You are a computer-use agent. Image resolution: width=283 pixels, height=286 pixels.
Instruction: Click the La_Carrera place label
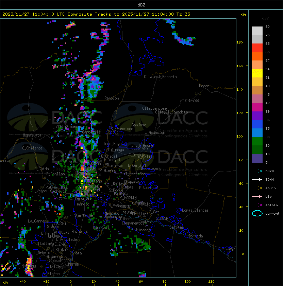38,221
